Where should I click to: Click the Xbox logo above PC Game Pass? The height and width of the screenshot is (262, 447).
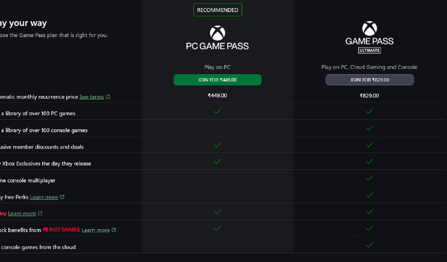[x=217, y=32]
